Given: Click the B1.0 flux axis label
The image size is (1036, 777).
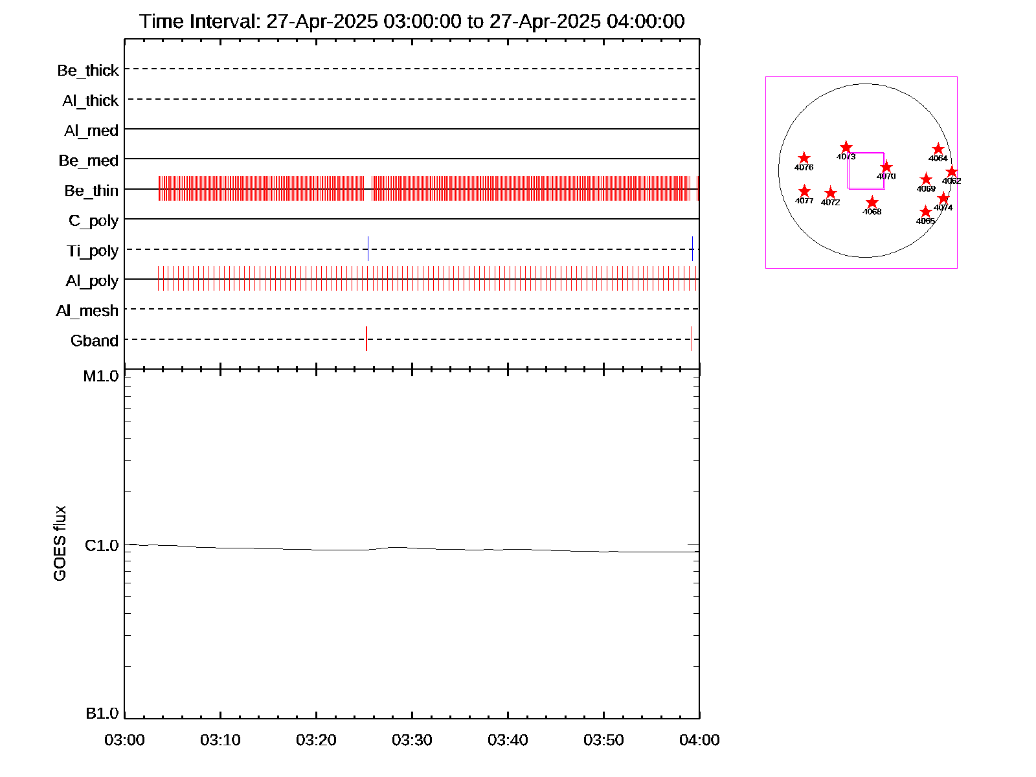Looking at the screenshot, I should point(102,714).
